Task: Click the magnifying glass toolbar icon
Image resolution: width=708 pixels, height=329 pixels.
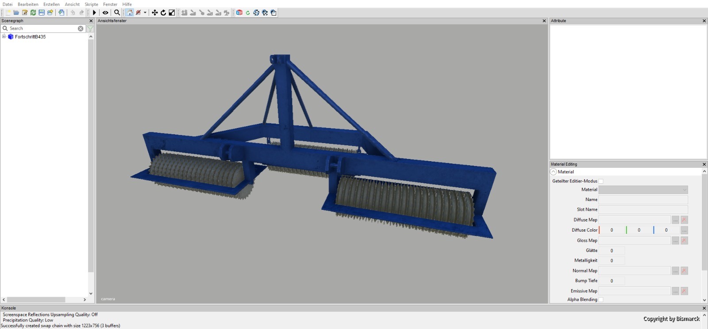Action: pyautogui.click(x=117, y=13)
